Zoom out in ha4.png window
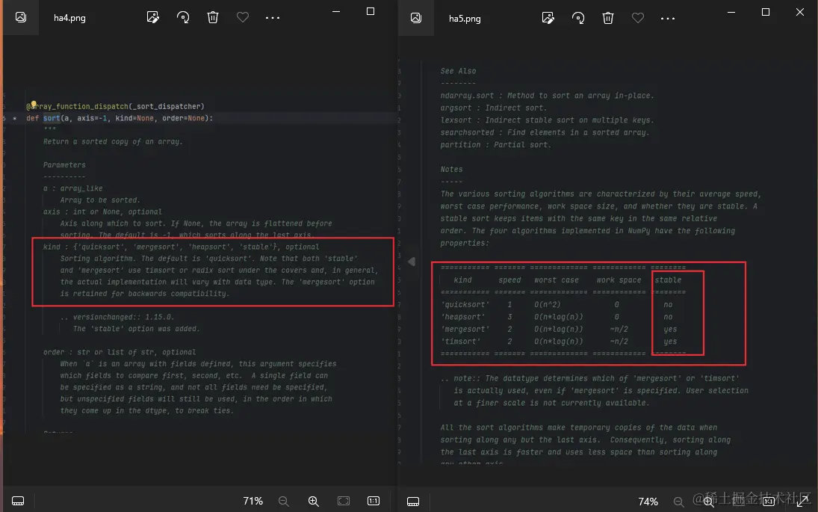This screenshot has height=512, width=818. point(283,501)
